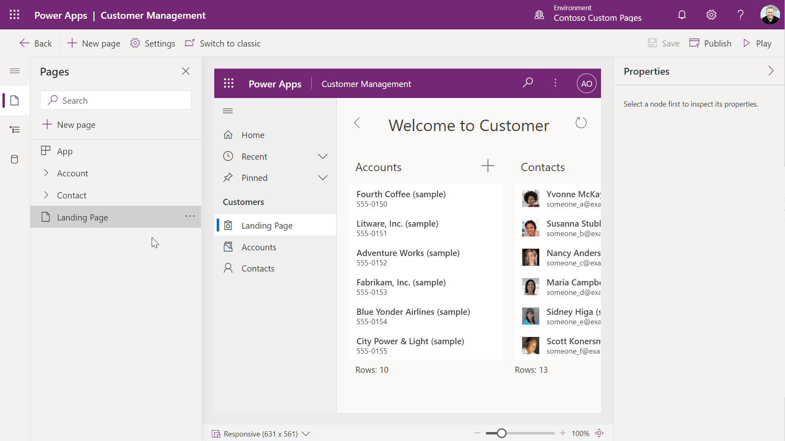Open the Contacts page in navigation

pyautogui.click(x=258, y=268)
